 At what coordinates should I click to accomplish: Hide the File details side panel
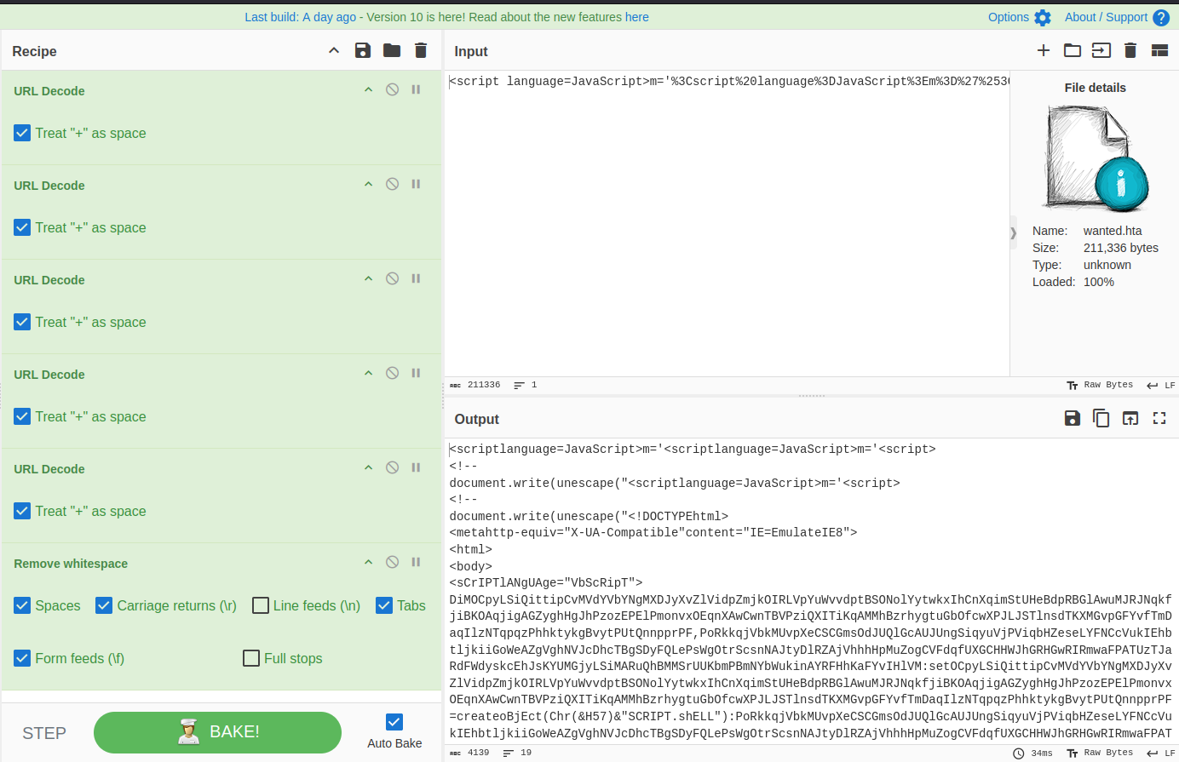[x=1013, y=232]
